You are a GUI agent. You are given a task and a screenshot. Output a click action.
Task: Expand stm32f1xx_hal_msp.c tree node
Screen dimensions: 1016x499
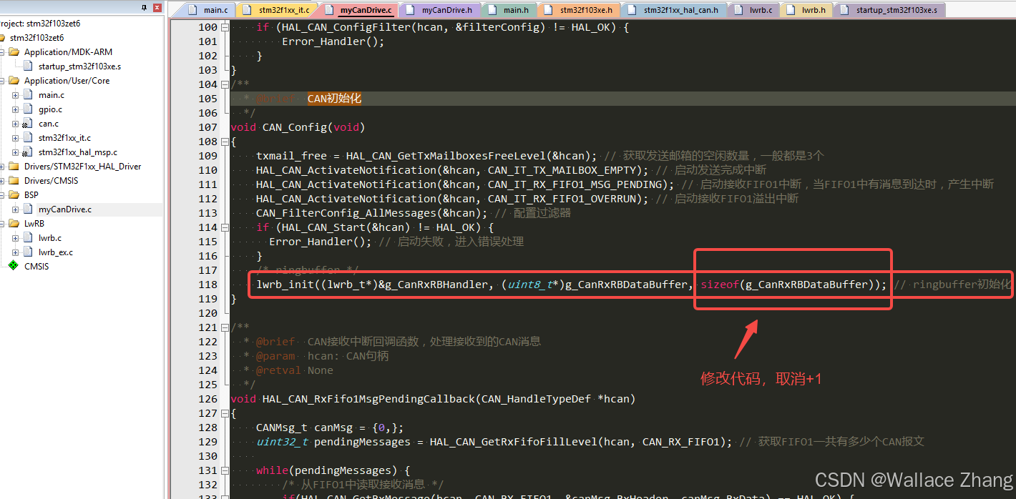(x=15, y=152)
